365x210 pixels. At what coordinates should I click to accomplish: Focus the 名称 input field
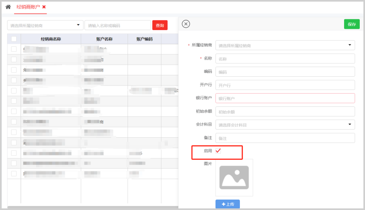tap(285, 59)
